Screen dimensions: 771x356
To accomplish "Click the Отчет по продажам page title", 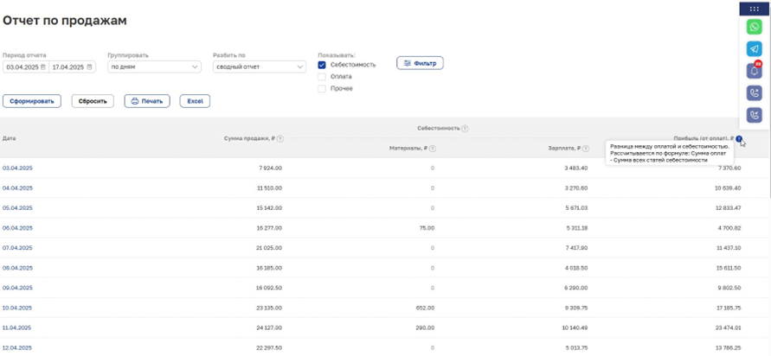I will pyautogui.click(x=65, y=21).
